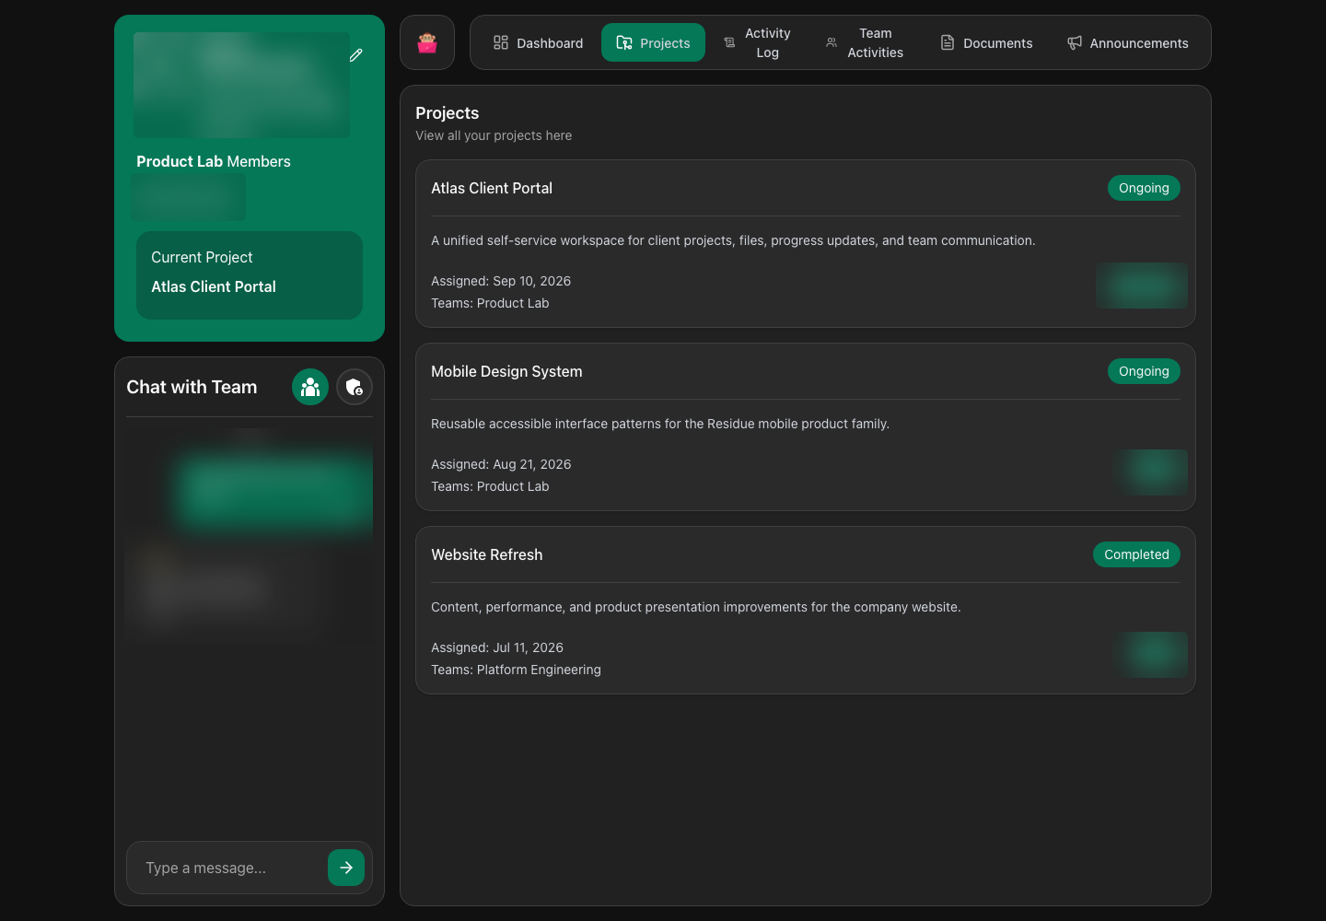Click the pencil edit icon on profile card

pyautogui.click(x=356, y=55)
